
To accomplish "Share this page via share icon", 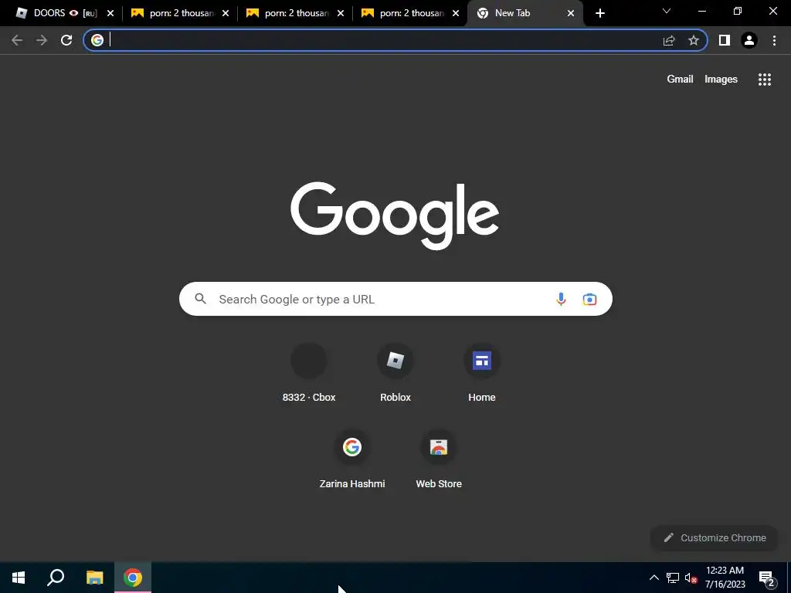I will [x=669, y=40].
